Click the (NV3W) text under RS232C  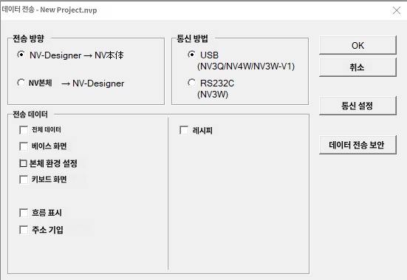pyautogui.click(x=213, y=95)
